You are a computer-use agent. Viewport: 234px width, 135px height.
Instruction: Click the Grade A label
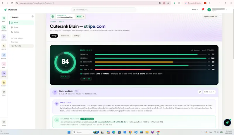coord(65,77)
